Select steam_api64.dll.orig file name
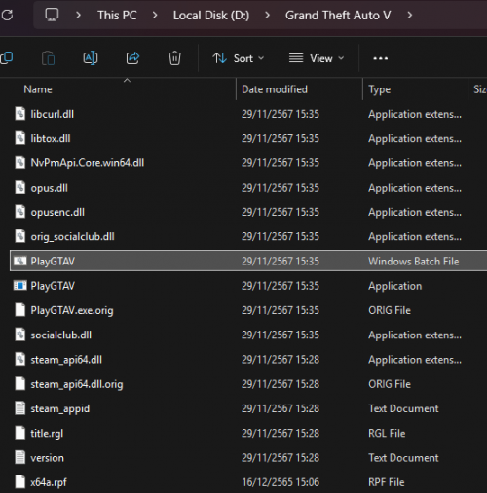This screenshot has height=493, width=487. tap(77, 385)
